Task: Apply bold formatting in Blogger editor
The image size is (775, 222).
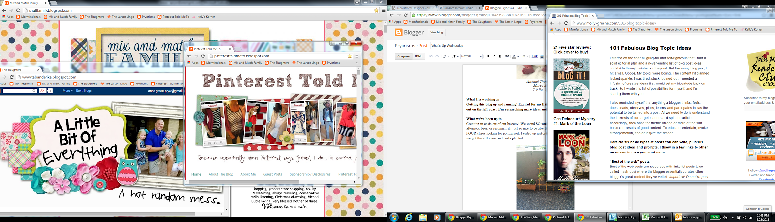Action: coord(488,56)
